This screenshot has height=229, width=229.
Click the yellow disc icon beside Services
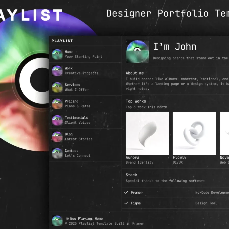(57, 87)
